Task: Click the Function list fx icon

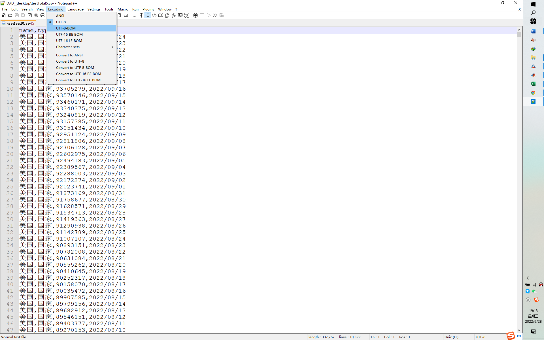Action: (174, 15)
